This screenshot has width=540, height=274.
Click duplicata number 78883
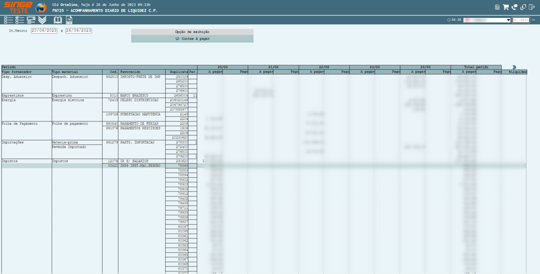pos(177,170)
